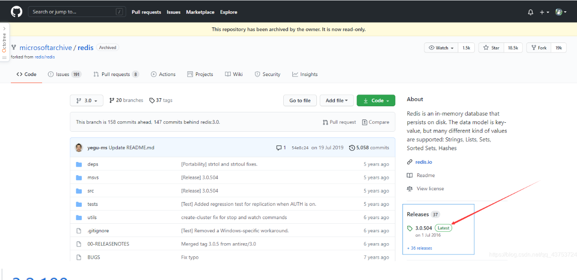Click the 18.5k stargazers count

tap(513, 48)
